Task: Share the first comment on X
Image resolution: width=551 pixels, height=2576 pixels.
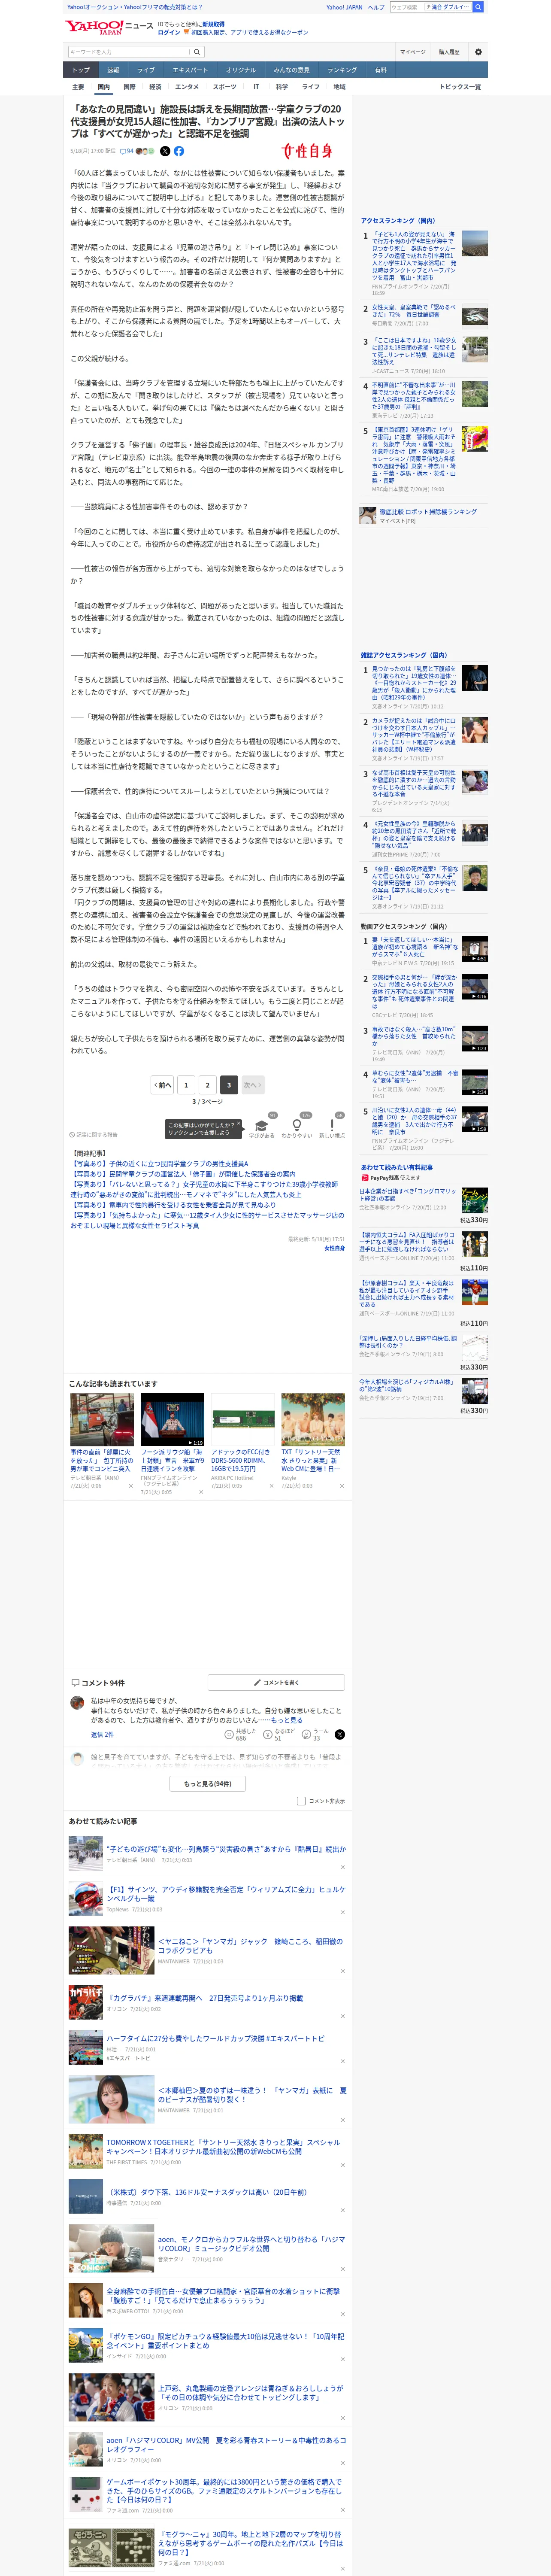Action: pos(339,1735)
